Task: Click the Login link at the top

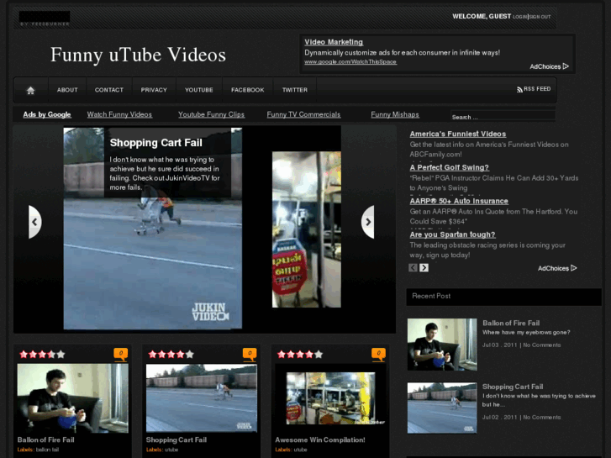Action: 520,17
